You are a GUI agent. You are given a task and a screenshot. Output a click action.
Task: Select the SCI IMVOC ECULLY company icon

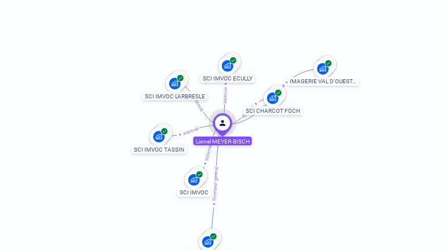pos(227,66)
